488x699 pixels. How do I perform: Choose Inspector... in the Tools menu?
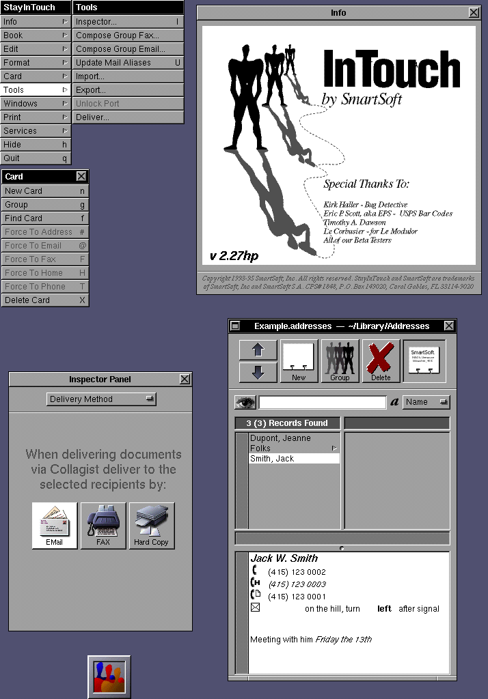128,21
